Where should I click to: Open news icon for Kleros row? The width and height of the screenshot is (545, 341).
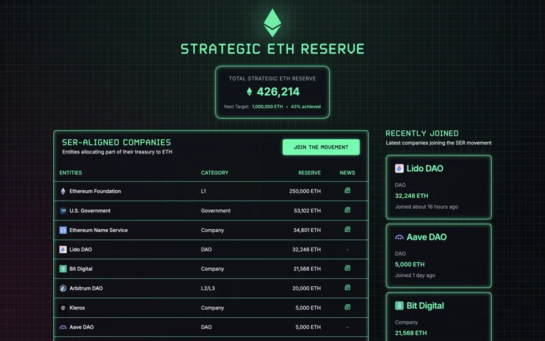click(347, 307)
